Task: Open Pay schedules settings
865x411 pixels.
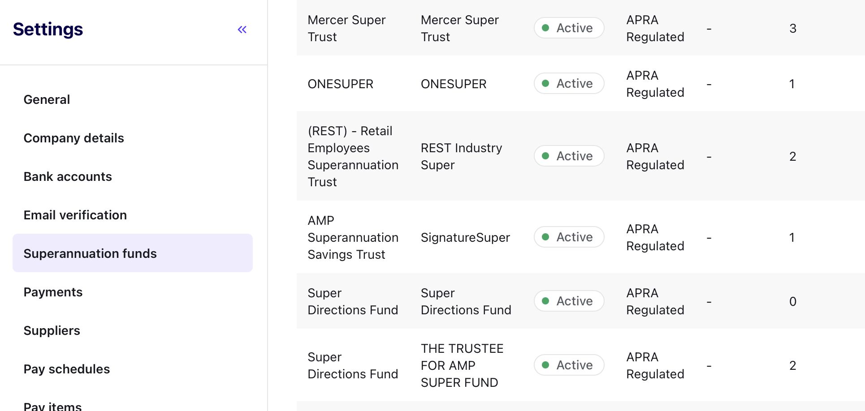Action: [67, 369]
